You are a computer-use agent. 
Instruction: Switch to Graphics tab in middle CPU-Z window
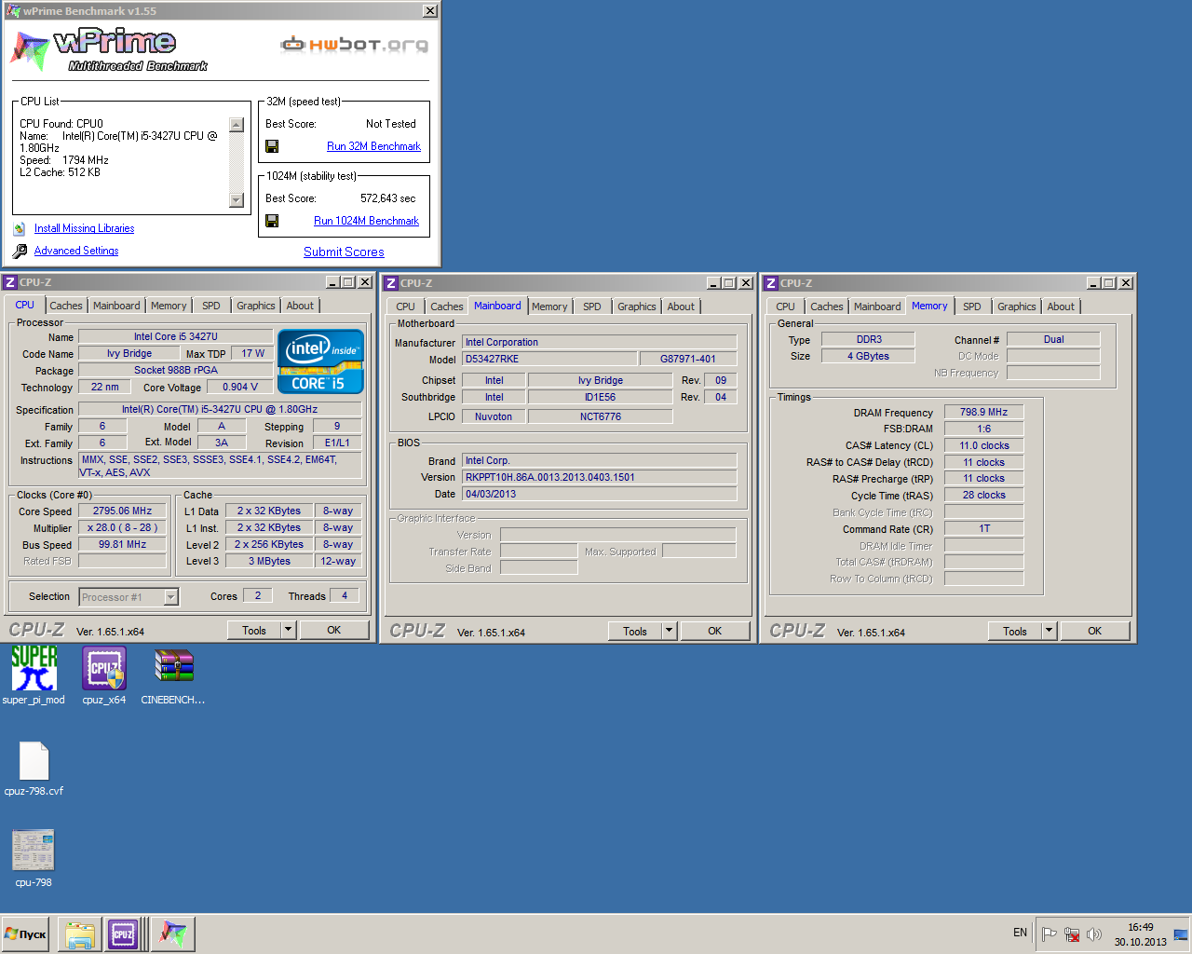click(x=637, y=307)
